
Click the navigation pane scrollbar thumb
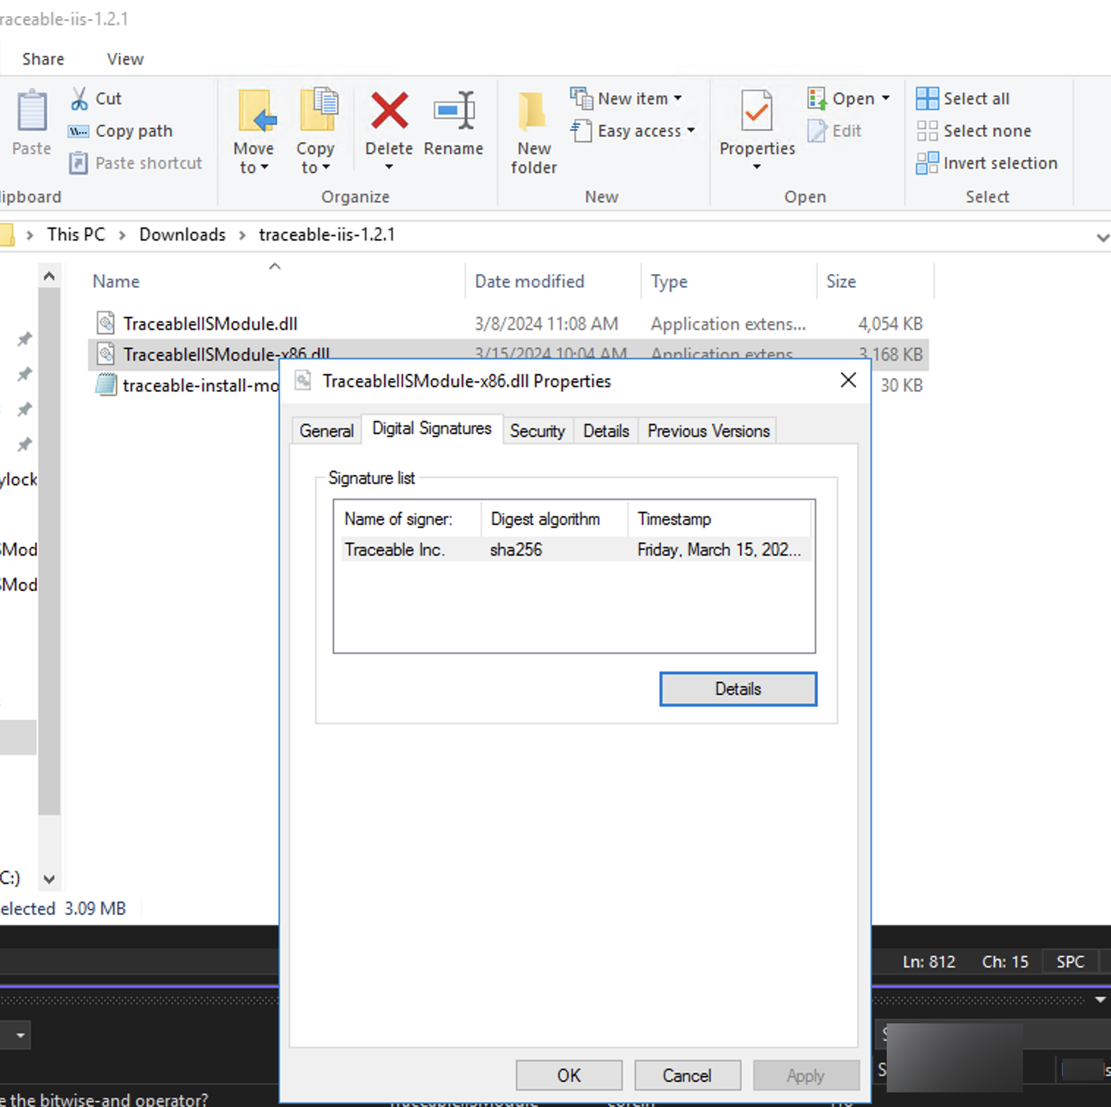tap(49, 551)
